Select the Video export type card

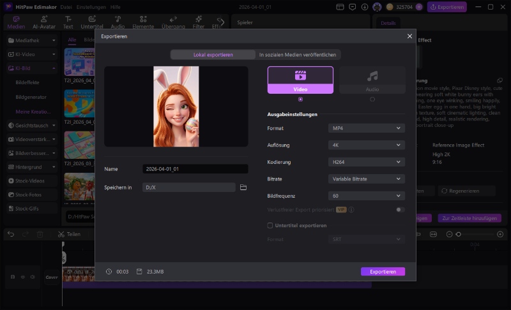pyautogui.click(x=300, y=80)
